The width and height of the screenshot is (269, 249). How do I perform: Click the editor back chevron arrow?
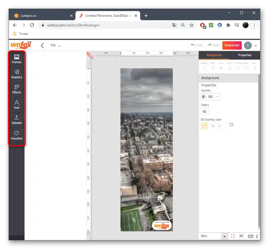click(x=42, y=46)
